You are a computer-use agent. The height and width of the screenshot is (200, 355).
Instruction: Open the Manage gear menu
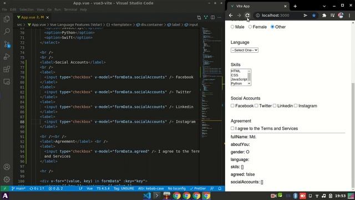click(x=7, y=179)
